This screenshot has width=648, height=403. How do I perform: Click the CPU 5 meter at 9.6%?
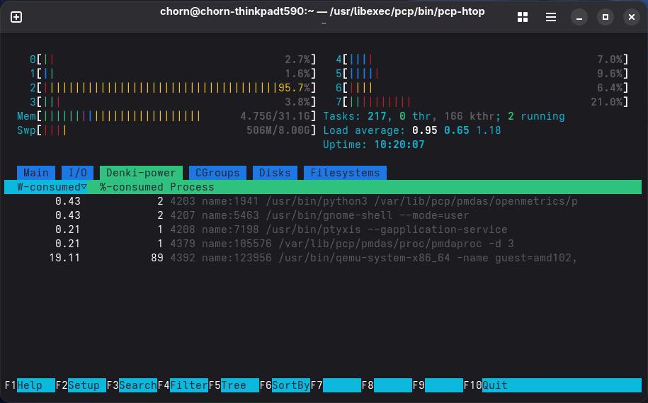(x=482, y=74)
